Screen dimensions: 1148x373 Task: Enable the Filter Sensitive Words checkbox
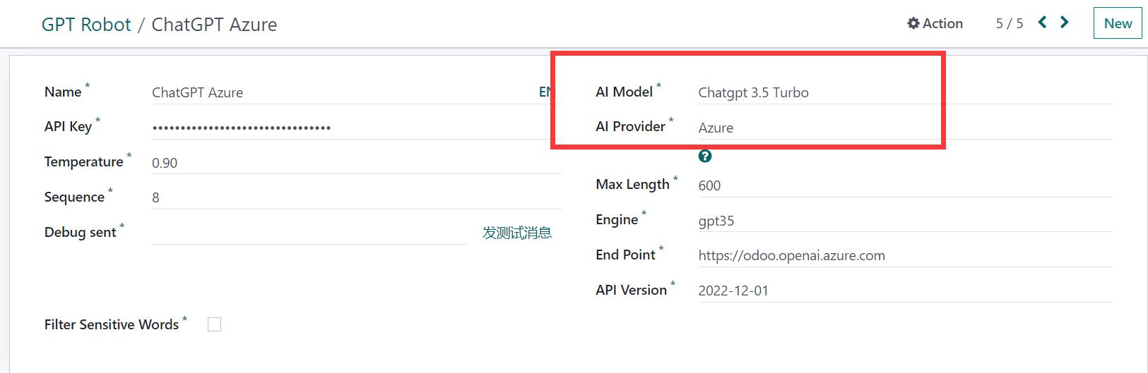click(x=214, y=324)
